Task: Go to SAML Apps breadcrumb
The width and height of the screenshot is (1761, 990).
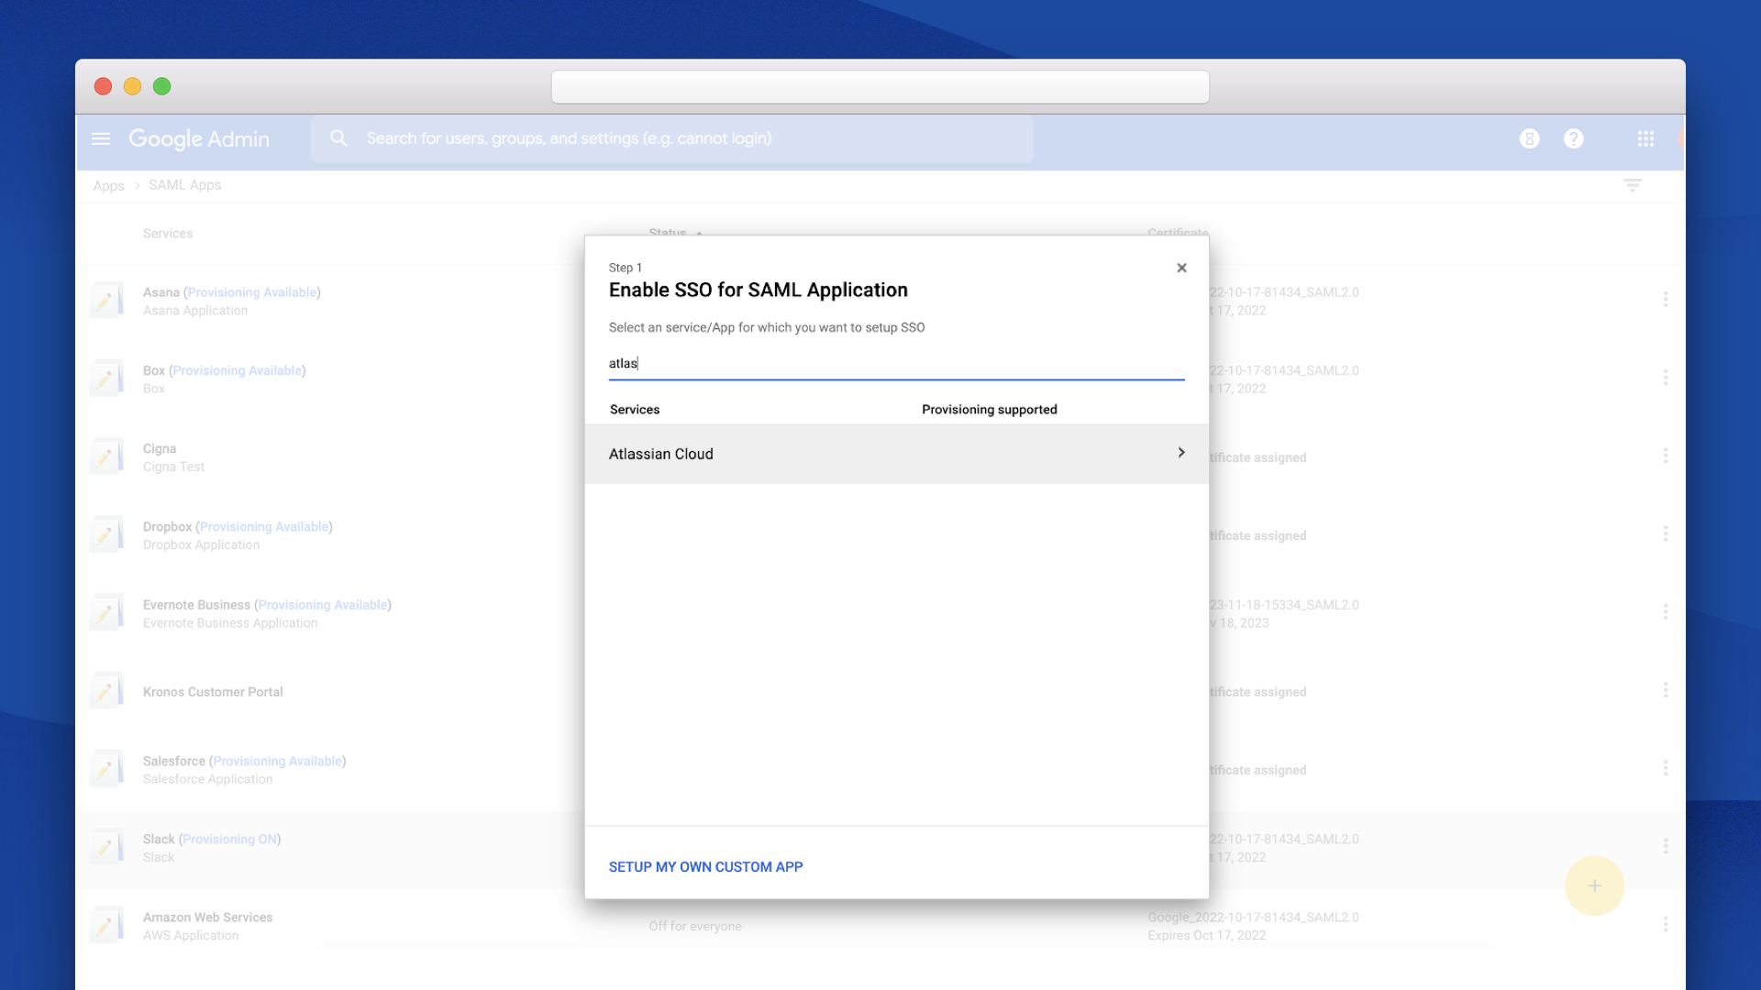Action: click(x=185, y=185)
